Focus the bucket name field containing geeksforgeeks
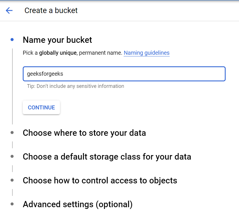239x214 pixels. coord(124,74)
